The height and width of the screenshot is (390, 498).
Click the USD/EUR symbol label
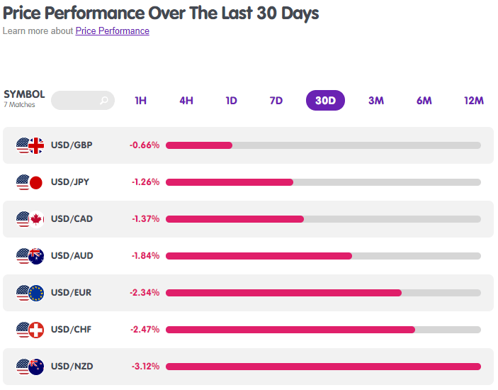(x=71, y=293)
